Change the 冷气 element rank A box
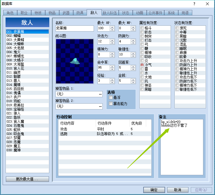This screenshot has height=195, width=215. click(142, 65)
